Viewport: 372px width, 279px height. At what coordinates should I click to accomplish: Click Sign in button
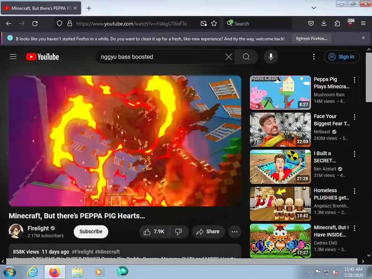[x=341, y=57]
